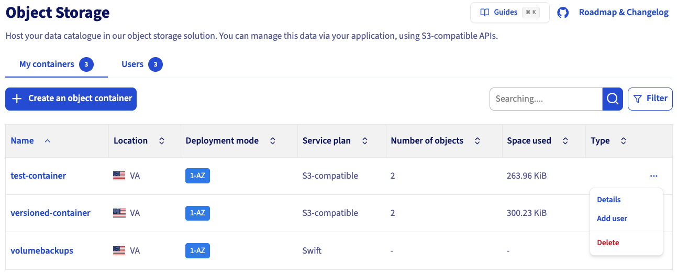
Task: Click the magnifying glass search icon
Action: point(612,99)
